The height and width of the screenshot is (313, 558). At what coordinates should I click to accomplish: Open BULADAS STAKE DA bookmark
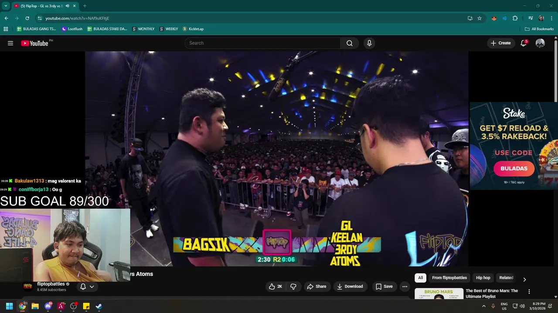point(107,29)
